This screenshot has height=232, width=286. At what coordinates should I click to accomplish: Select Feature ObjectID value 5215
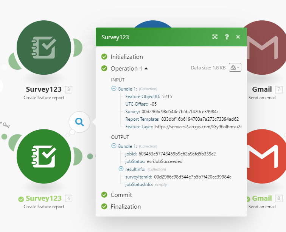click(x=167, y=96)
